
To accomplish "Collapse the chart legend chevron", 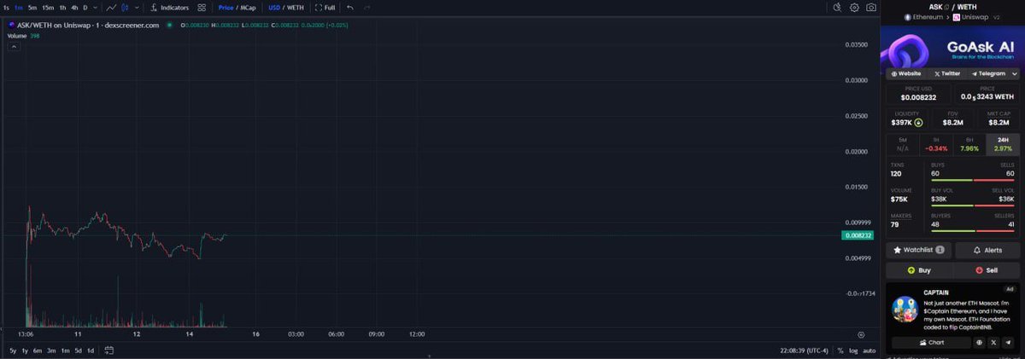I will point(13,47).
